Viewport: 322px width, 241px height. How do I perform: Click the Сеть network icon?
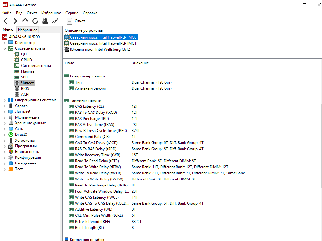click(x=11, y=129)
